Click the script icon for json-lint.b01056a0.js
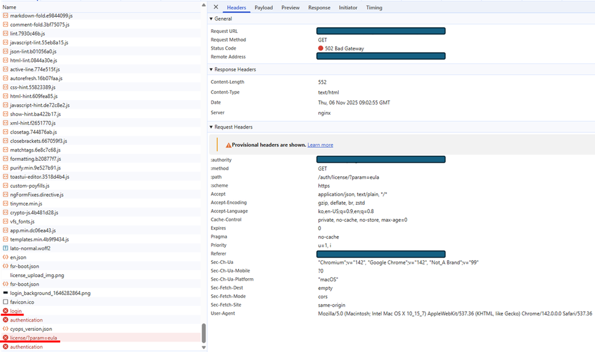Screen dimensions: 595x352 click(x=6, y=52)
